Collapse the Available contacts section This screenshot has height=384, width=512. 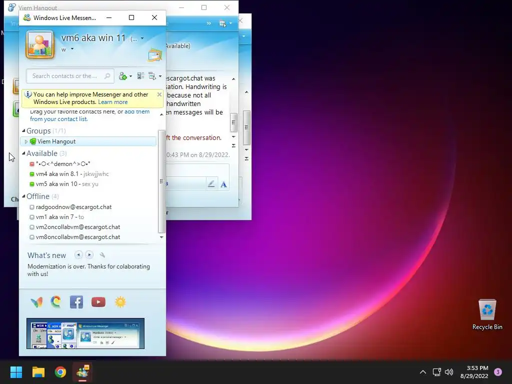click(23, 153)
